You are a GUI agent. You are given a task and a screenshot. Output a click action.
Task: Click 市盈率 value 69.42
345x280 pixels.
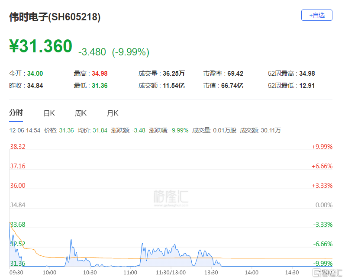235,74
